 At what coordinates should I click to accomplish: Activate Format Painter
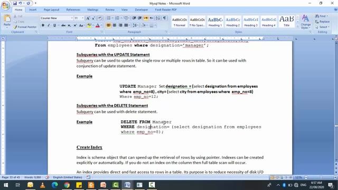(25, 27)
